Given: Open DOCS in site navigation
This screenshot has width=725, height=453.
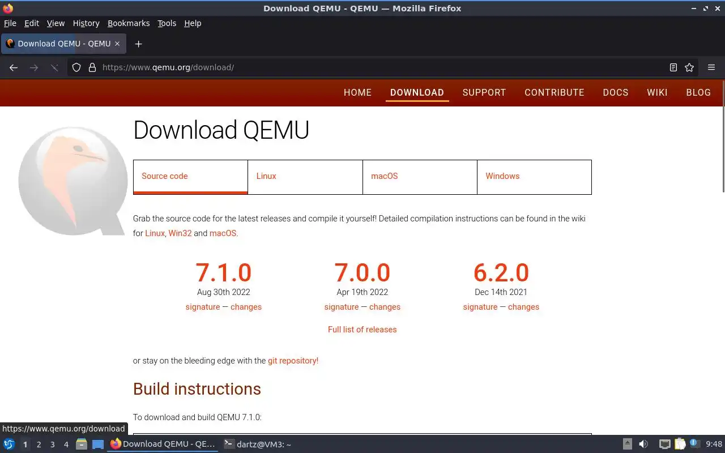Looking at the screenshot, I should (x=616, y=92).
